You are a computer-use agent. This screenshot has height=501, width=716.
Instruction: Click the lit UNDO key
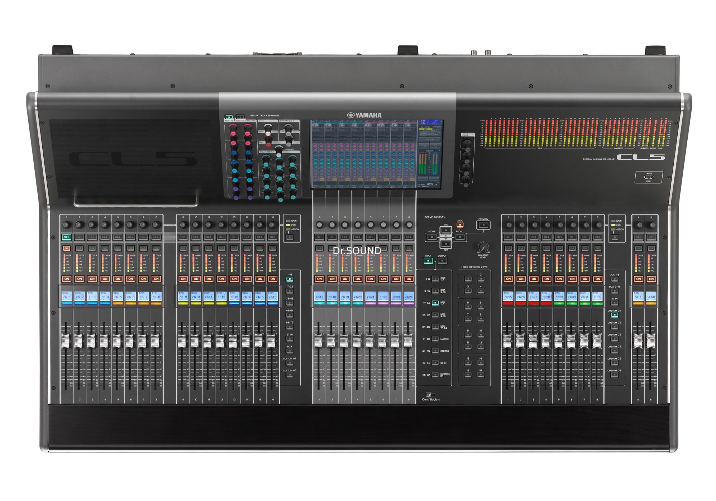click(x=460, y=225)
